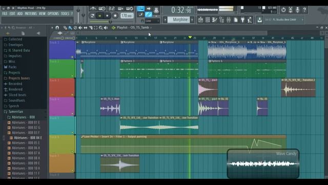This screenshot has height=185, width=328.
Task: Open the audio editor scissors icon
Action: (x=291, y=10)
